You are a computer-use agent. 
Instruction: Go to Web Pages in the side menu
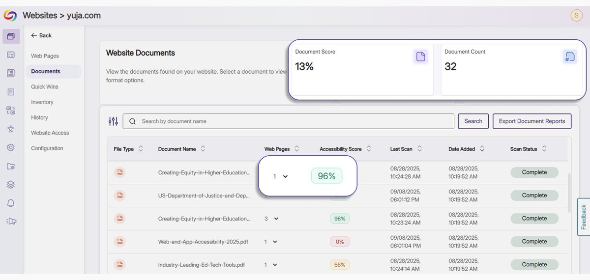pos(45,56)
